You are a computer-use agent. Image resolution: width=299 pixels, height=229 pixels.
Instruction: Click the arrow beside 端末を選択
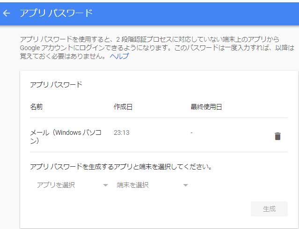[x=185, y=185]
